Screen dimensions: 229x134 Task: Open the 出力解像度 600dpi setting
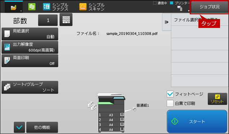[x=30, y=47]
